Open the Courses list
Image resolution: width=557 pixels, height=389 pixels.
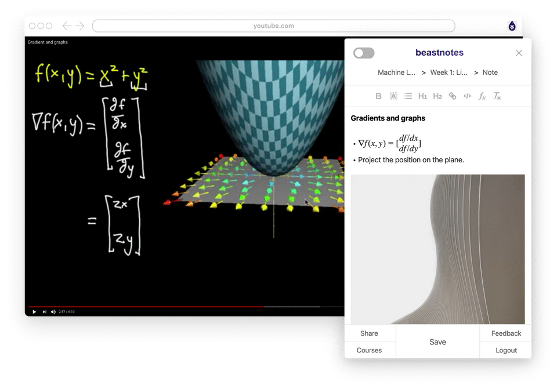pyautogui.click(x=370, y=350)
